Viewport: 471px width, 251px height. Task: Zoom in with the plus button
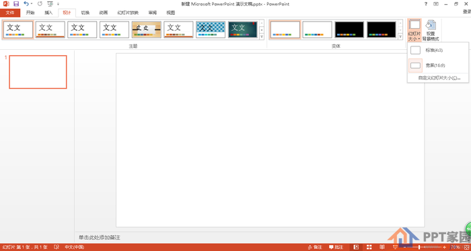(445, 247)
